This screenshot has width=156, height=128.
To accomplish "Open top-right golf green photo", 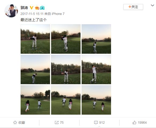I will [96, 39].
